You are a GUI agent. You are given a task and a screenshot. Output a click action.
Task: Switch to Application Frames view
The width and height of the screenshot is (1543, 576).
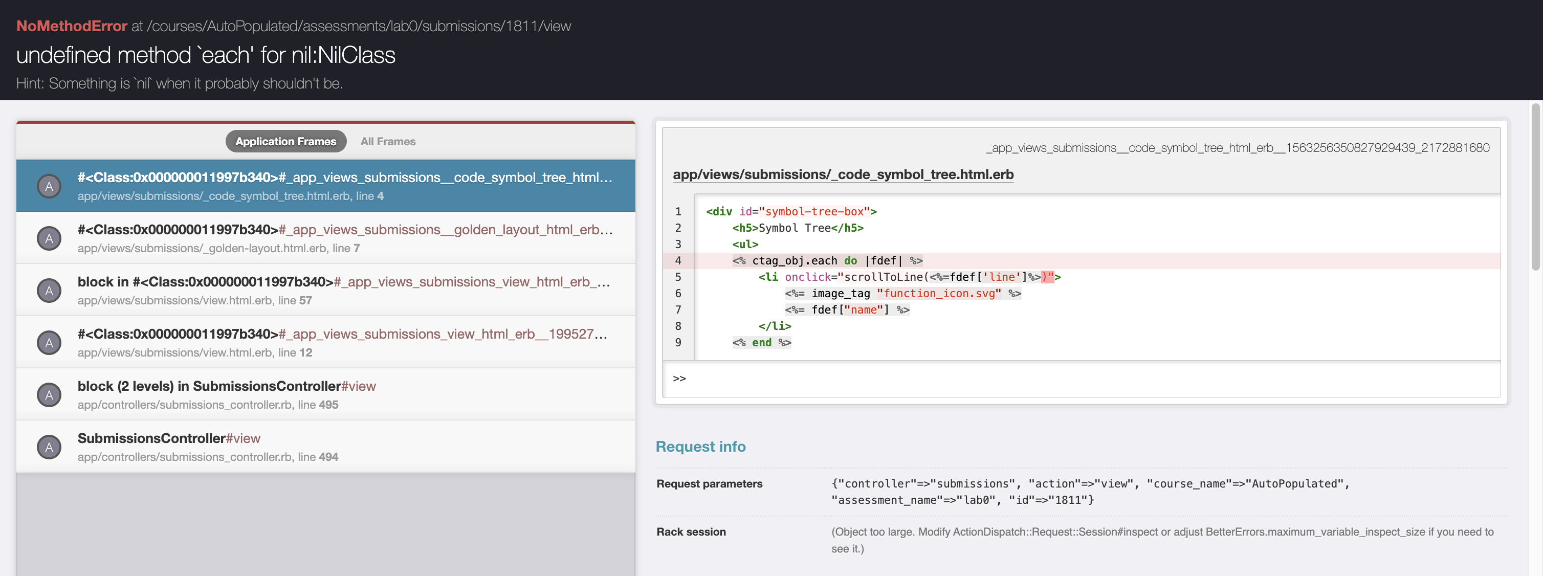[x=285, y=141]
